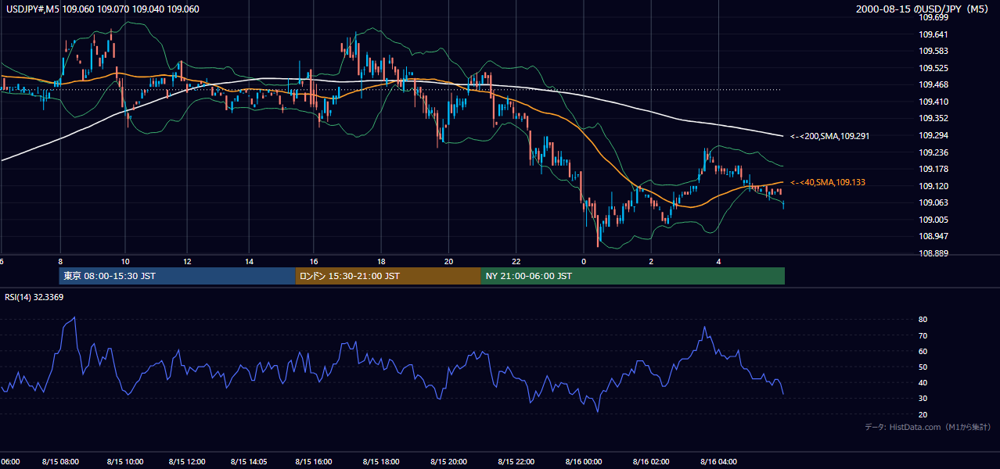Viewport: 1000px width, 469px height.
Task: Click the 8/15 16:00 time label
Action: tap(314, 461)
